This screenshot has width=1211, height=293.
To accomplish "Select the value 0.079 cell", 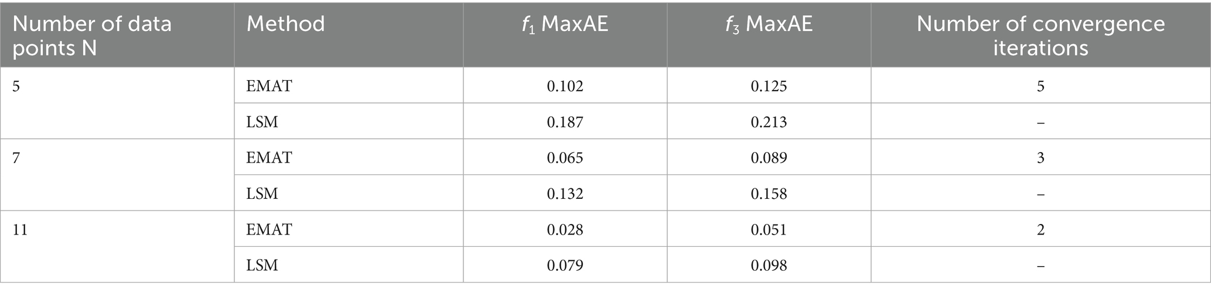I will [x=565, y=264].
